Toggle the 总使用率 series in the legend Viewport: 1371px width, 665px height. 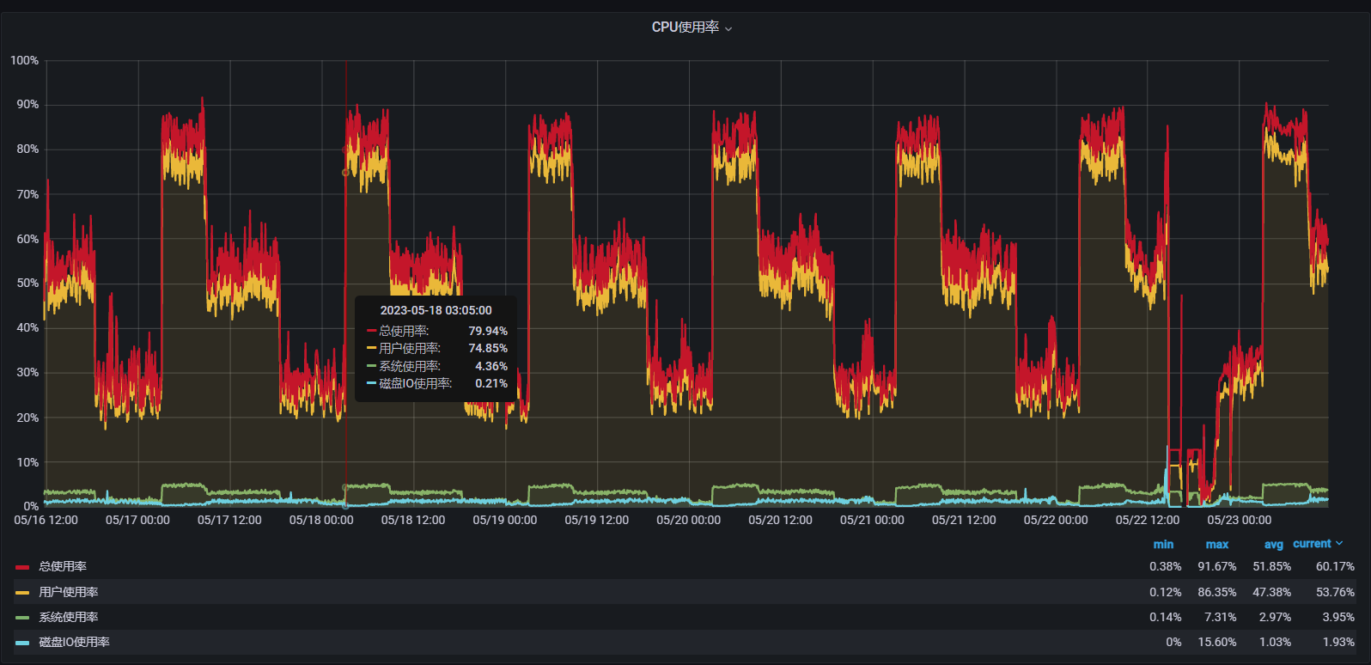(x=63, y=567)
